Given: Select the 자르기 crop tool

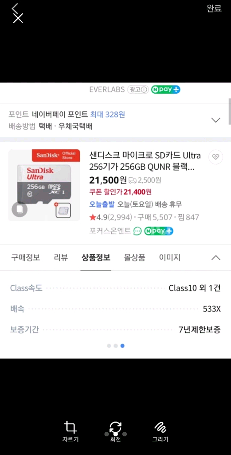Looking at the screenshot, I should (x=70, y=431).
